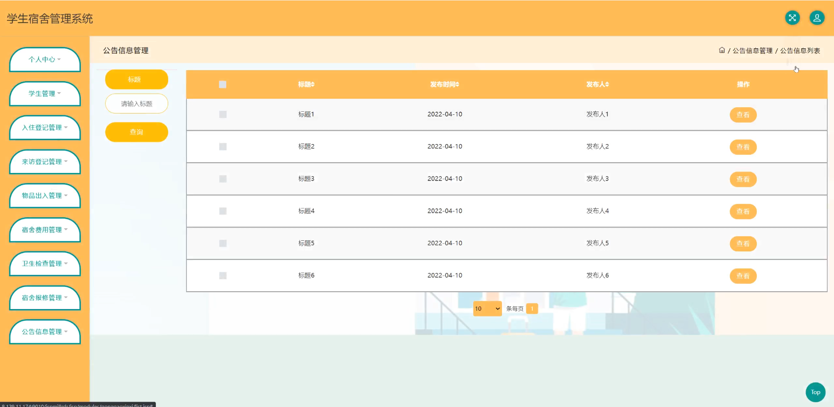View details for 标题1 with 查看

(x=743, y=115)
